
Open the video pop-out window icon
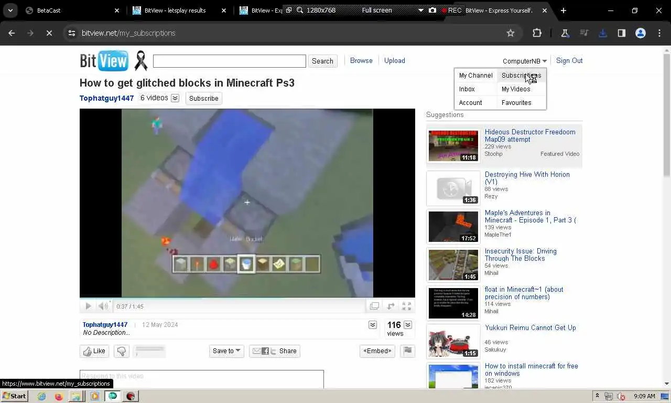pyautogui.click(x=374, y=306)
